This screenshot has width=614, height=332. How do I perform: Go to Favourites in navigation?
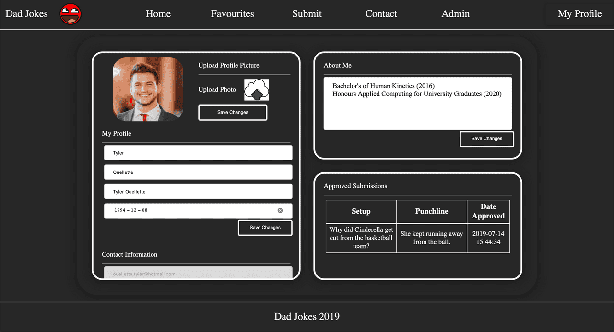click(232, 14)
